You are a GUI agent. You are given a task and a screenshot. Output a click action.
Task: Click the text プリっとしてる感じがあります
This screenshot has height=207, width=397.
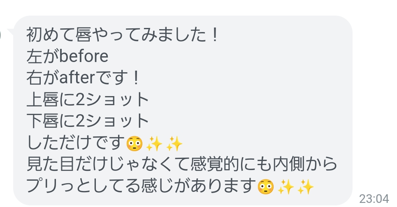141,186
